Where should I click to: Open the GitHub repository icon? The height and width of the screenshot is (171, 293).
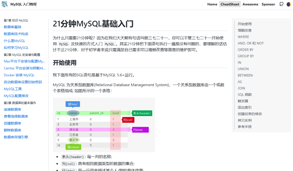281,4
